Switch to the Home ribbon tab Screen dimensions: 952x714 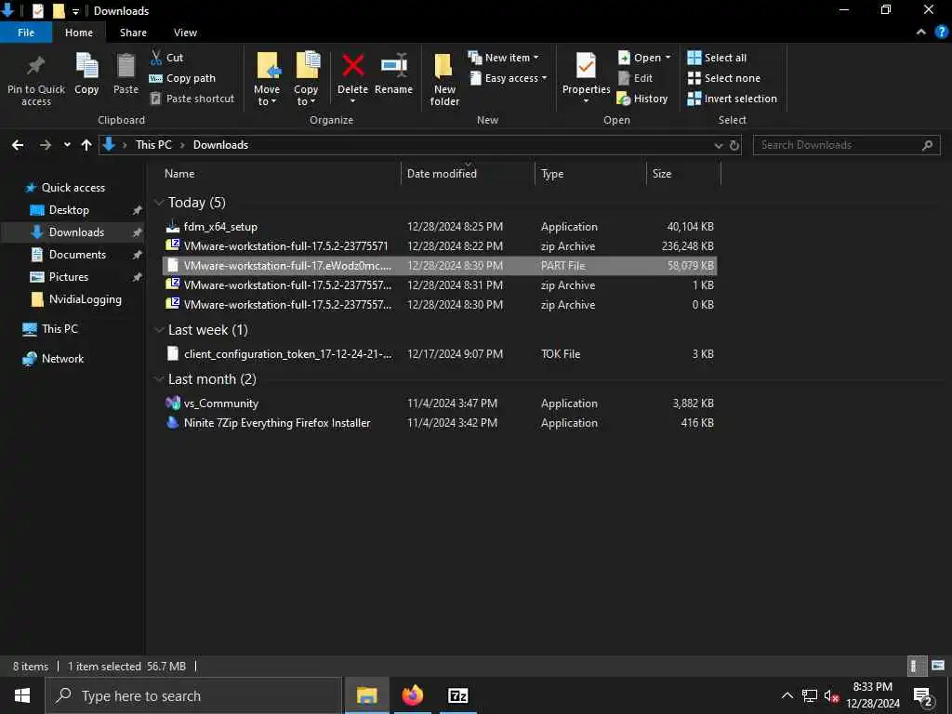click(79, 33)
